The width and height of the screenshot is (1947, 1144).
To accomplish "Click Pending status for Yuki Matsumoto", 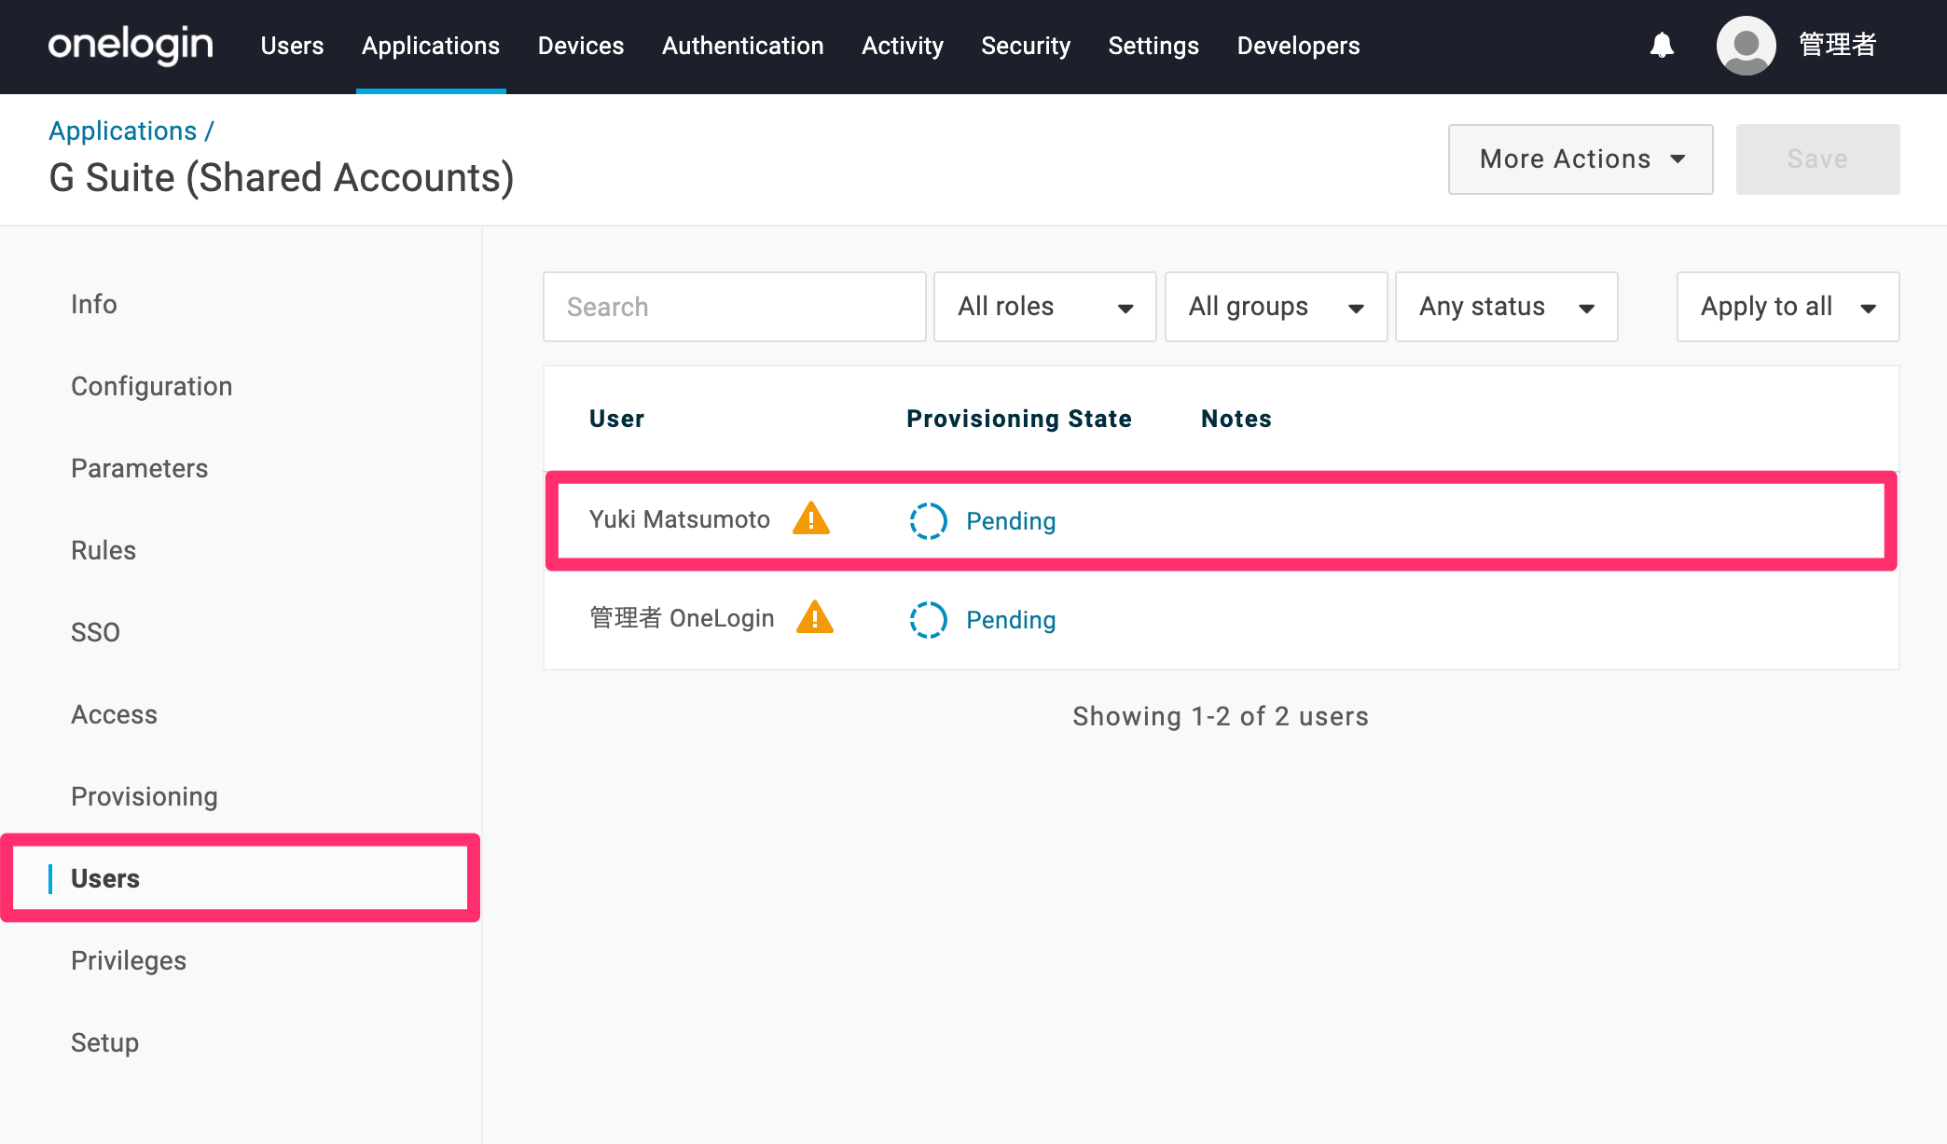I will [1011, 521].
